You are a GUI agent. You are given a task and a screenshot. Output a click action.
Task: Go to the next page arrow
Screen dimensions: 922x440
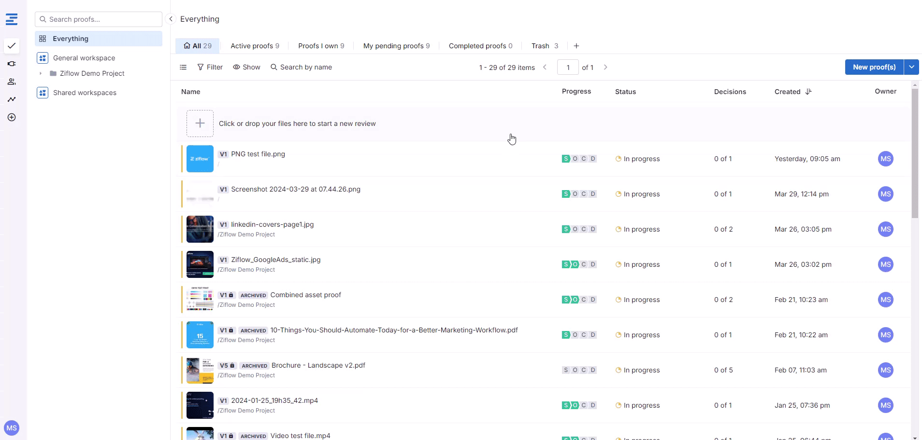(x=605, y=67)
